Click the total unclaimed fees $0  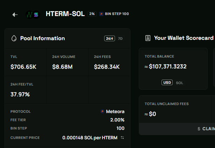click(x=152, y=114)
